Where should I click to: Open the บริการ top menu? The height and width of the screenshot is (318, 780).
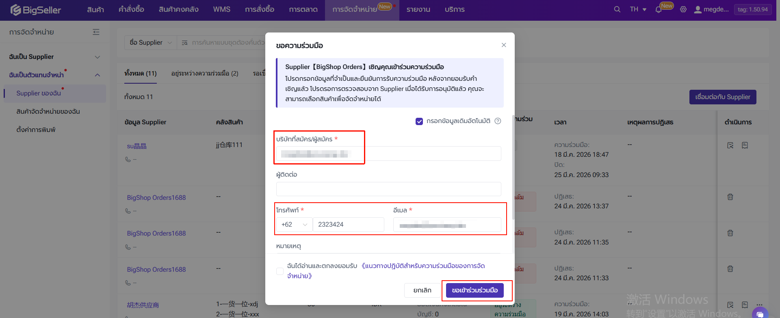(x=455, y=9)
